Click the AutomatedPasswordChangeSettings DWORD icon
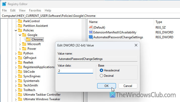 91,37
